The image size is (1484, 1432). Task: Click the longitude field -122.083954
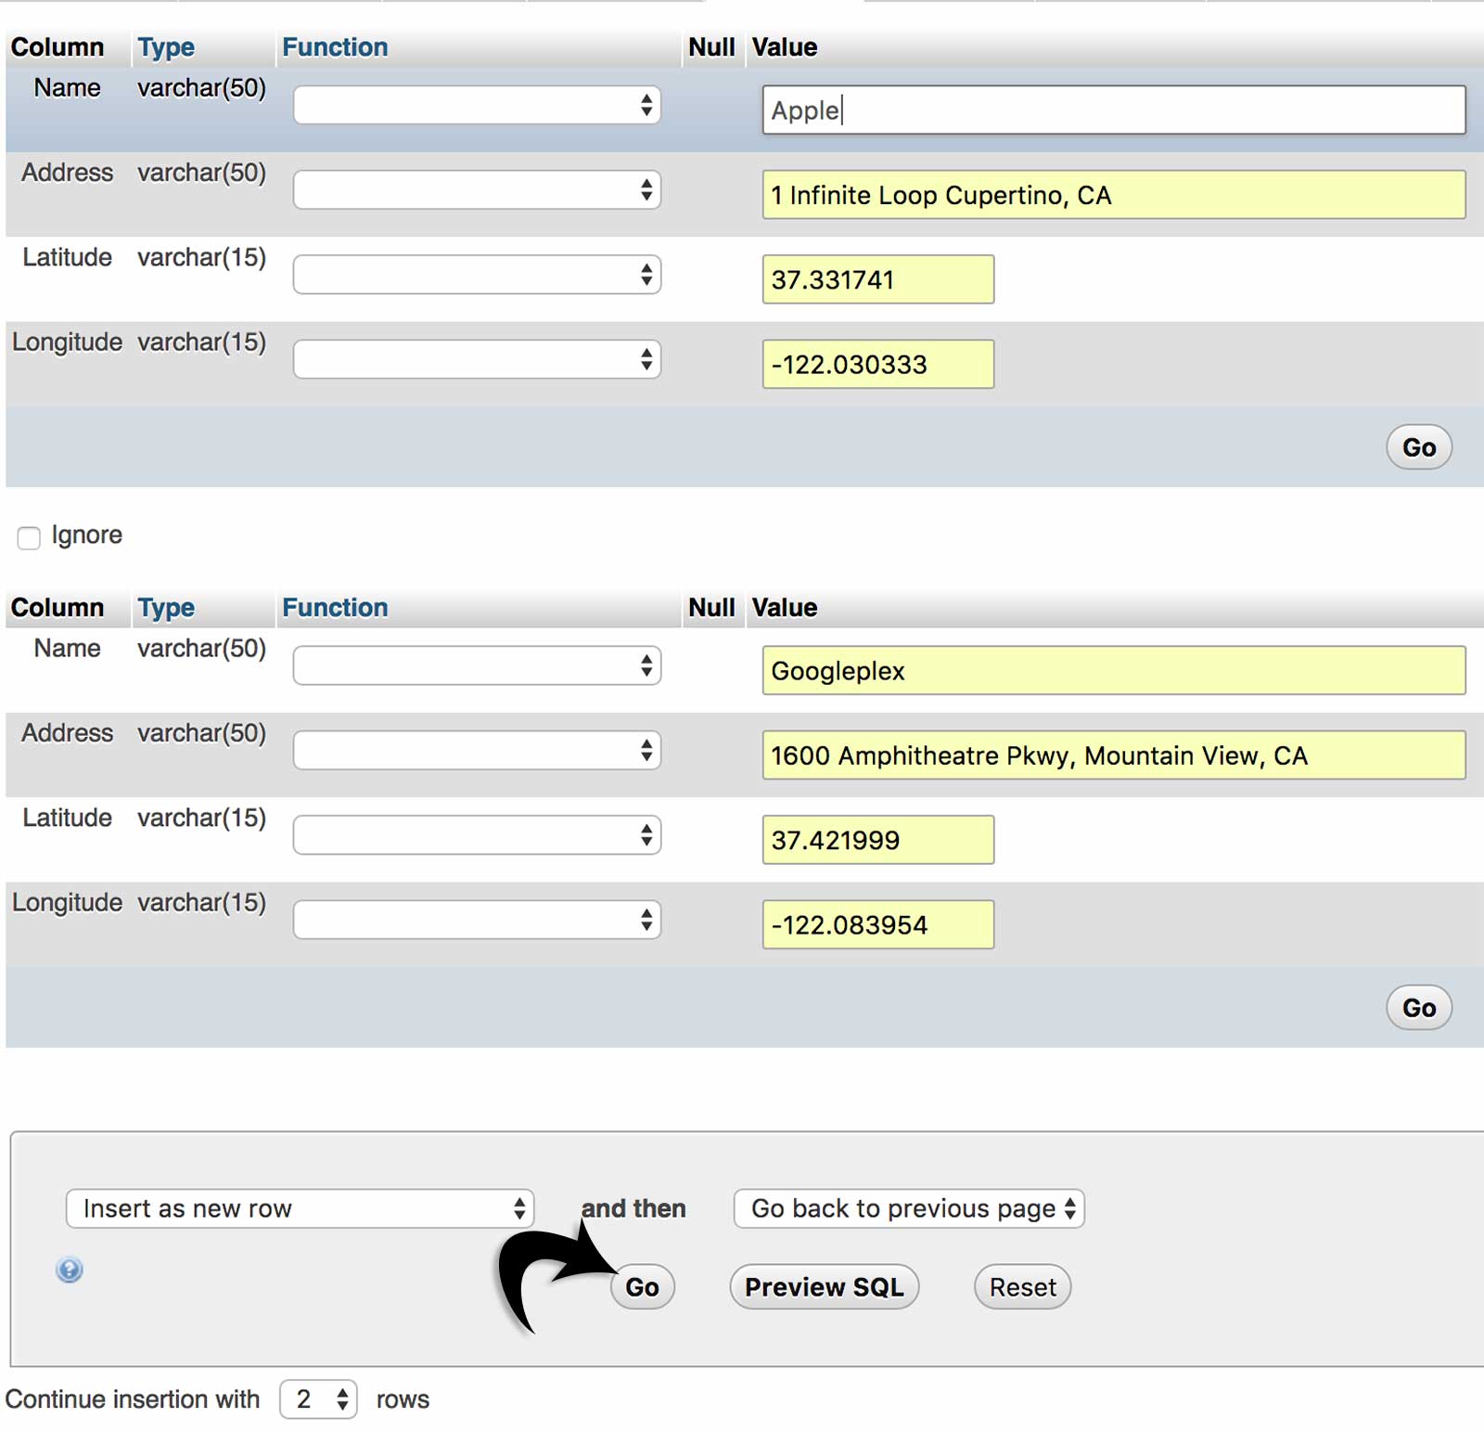[878, 924]
